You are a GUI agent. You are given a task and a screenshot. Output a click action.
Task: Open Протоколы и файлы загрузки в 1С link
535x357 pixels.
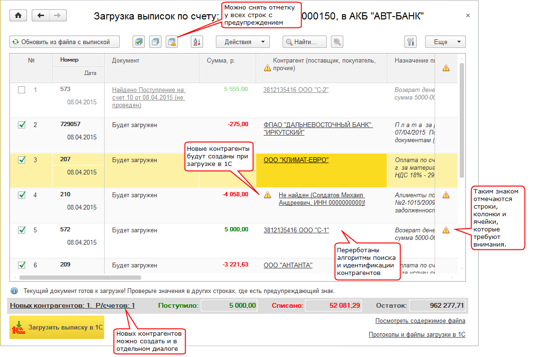coord(417,334)
